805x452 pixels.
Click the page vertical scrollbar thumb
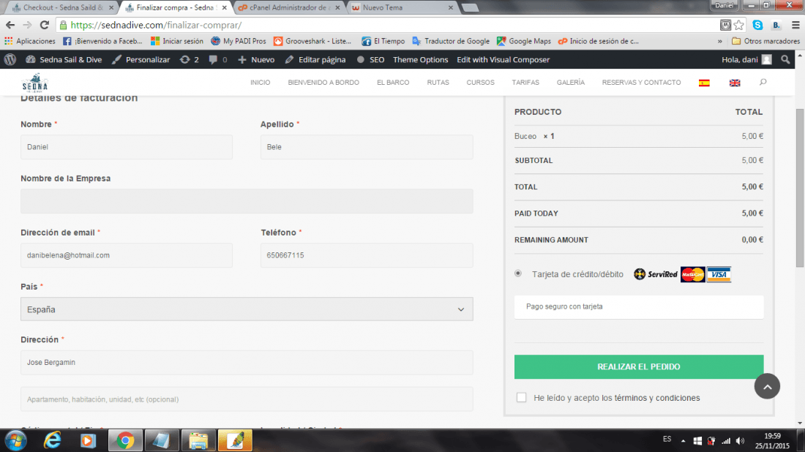(x=800, y=187)
